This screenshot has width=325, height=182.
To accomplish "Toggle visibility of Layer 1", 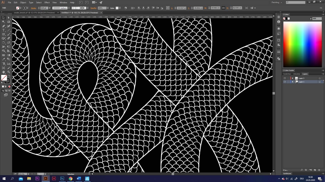I will coord(285,82).
